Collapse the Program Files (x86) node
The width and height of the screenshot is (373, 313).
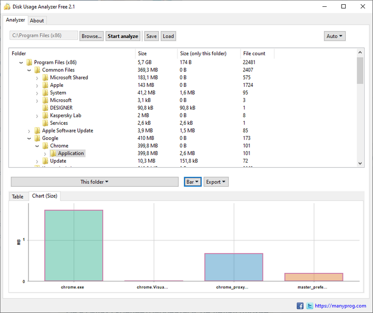21,63
